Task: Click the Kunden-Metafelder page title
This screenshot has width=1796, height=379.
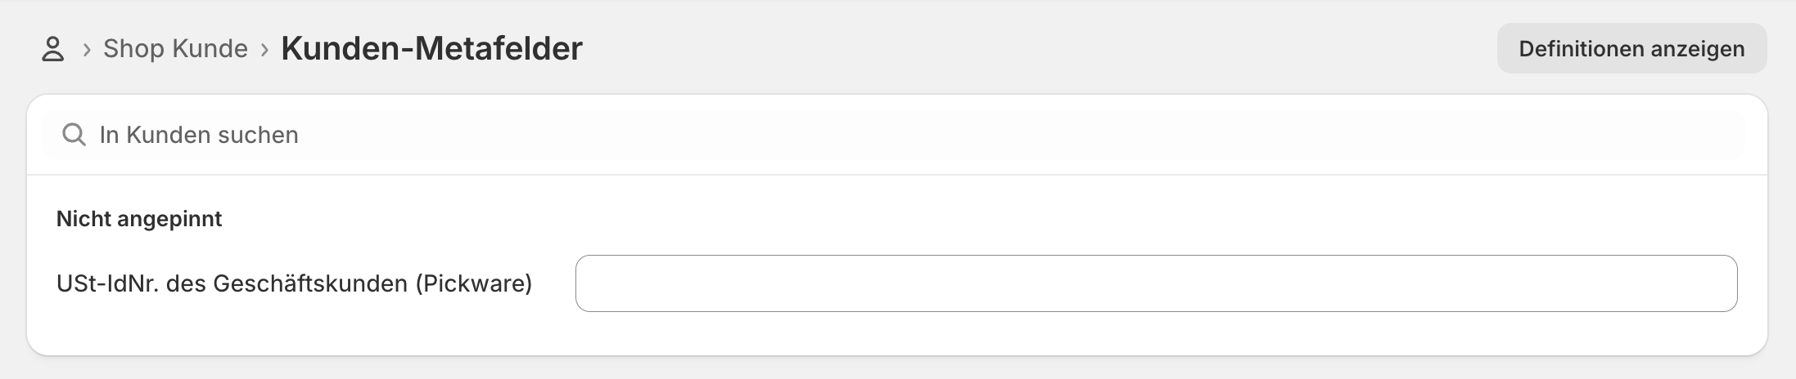Action: pyautogui.click(x=431, y=48)
